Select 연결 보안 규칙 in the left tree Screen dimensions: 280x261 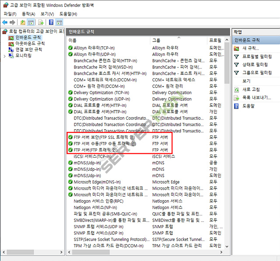pyautogui.click(x=28, y=49)
